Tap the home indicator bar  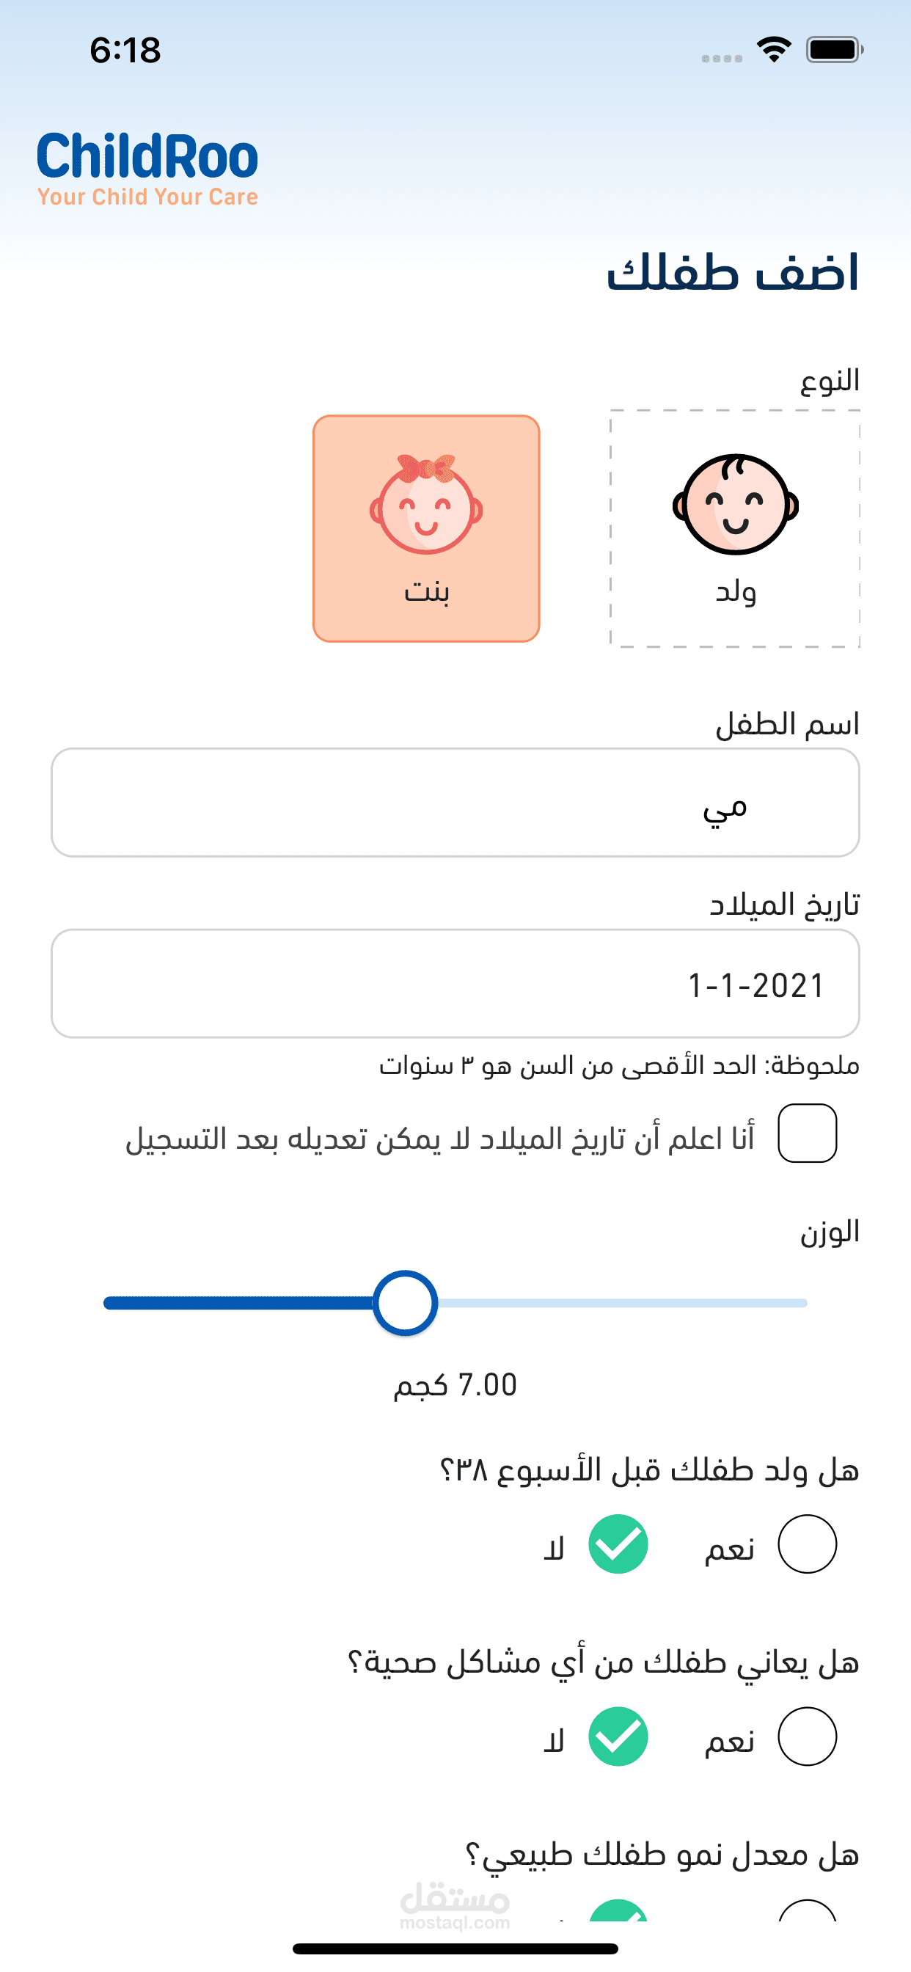(455, 1949)
